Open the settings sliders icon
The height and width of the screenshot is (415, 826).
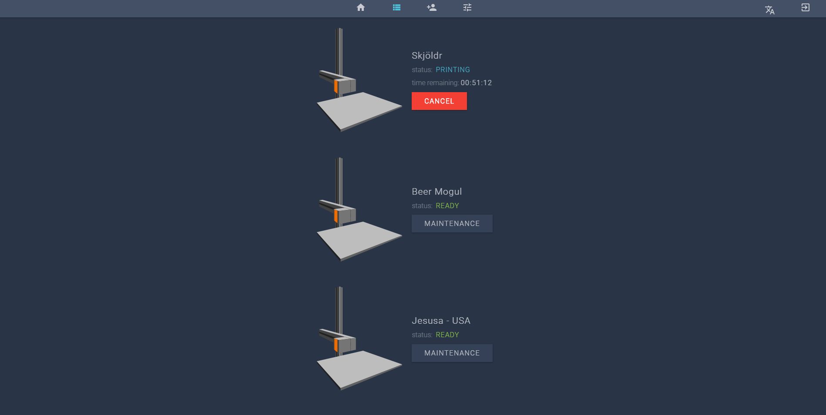[467, 7]
